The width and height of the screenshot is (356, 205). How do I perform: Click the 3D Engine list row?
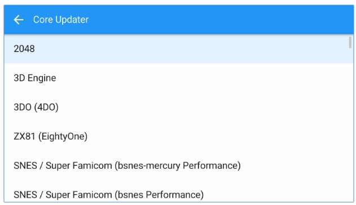point(179,78)
